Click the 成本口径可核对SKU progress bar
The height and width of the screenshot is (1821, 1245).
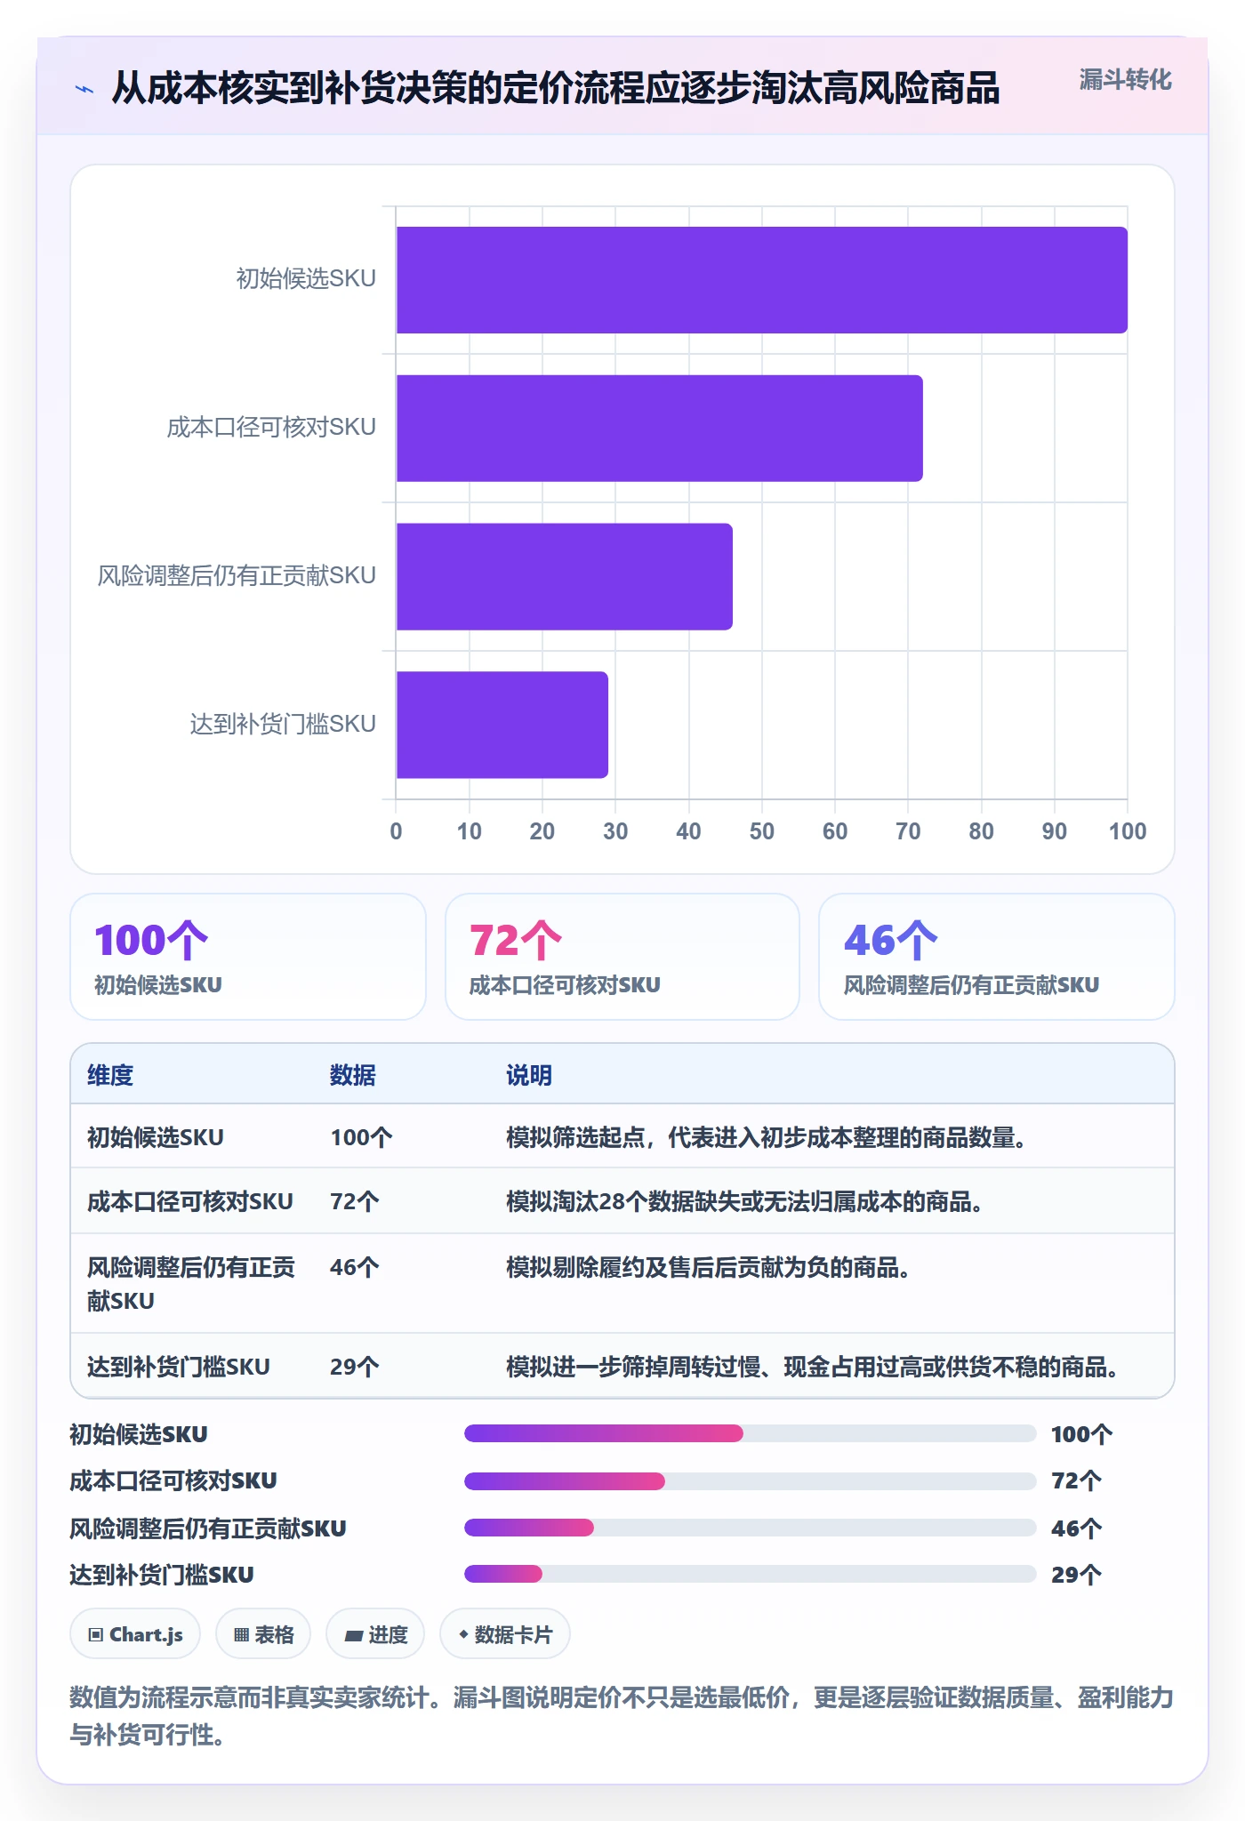tap(751, 1480)
